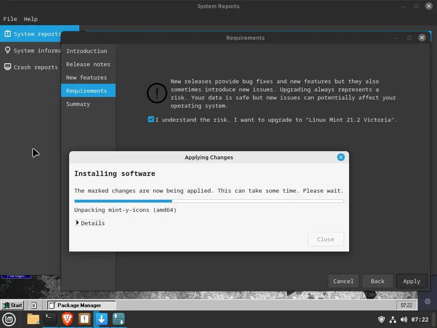Screen dimensions: 437x328
Task: Open the file manager folder icon
Action: point(33,319)
